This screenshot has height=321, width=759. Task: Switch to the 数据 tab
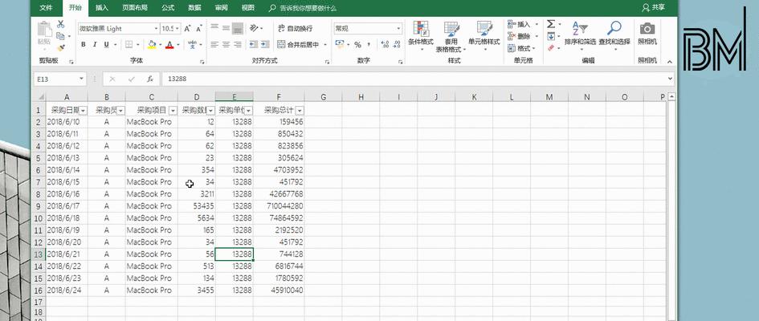click(194, 8)
